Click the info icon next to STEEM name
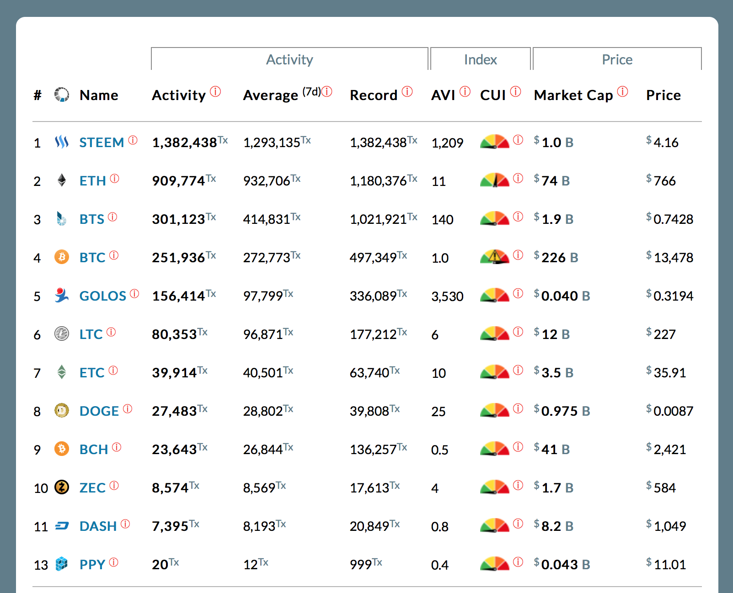Screen dimensions: 733x593 pos(133,140)
